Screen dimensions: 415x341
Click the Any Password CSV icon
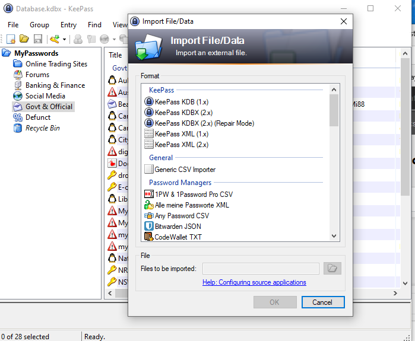tap(149, 216)
